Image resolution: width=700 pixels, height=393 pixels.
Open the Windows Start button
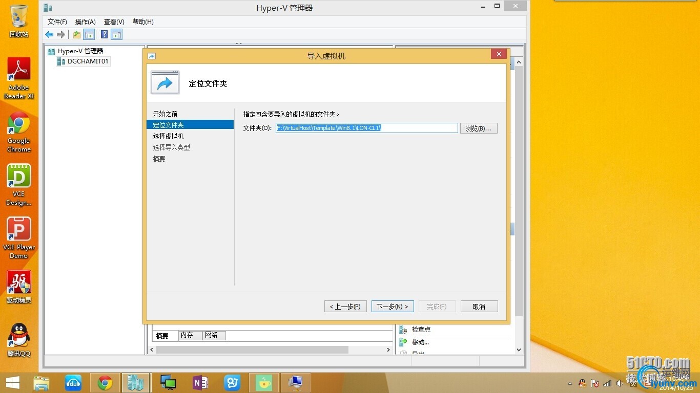coord(12,383)
